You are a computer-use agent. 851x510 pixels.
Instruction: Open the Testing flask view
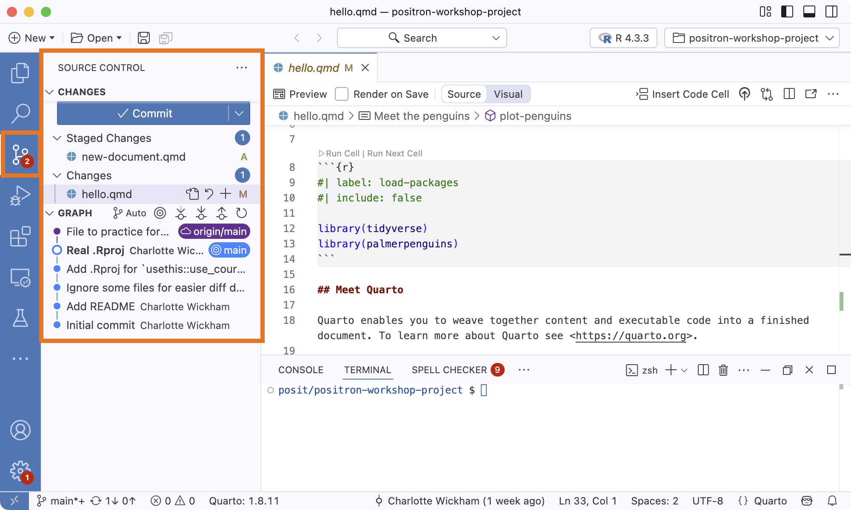(20, 318)
